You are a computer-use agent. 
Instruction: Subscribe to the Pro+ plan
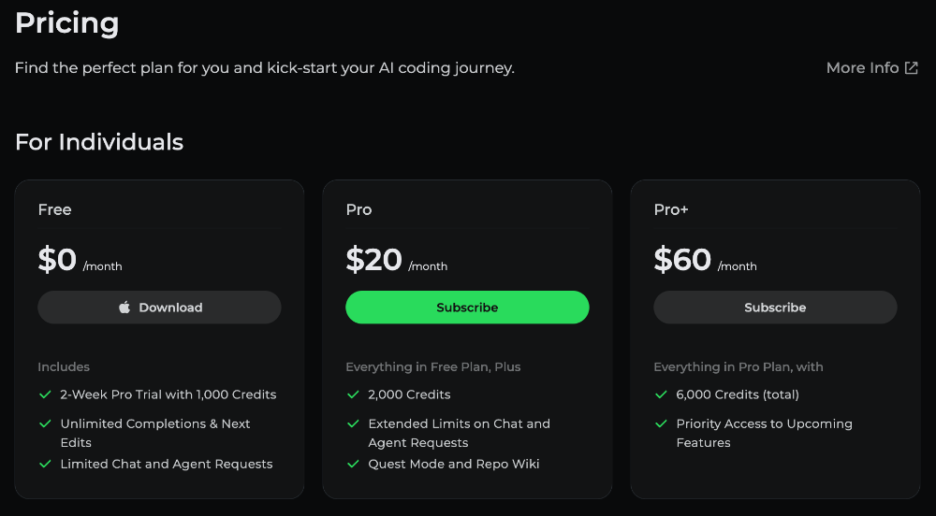click(x=775, y=308)
